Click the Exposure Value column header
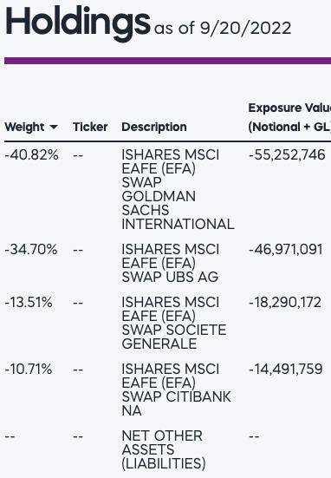This screenshot has height=478, width=331. coord(289,117)
